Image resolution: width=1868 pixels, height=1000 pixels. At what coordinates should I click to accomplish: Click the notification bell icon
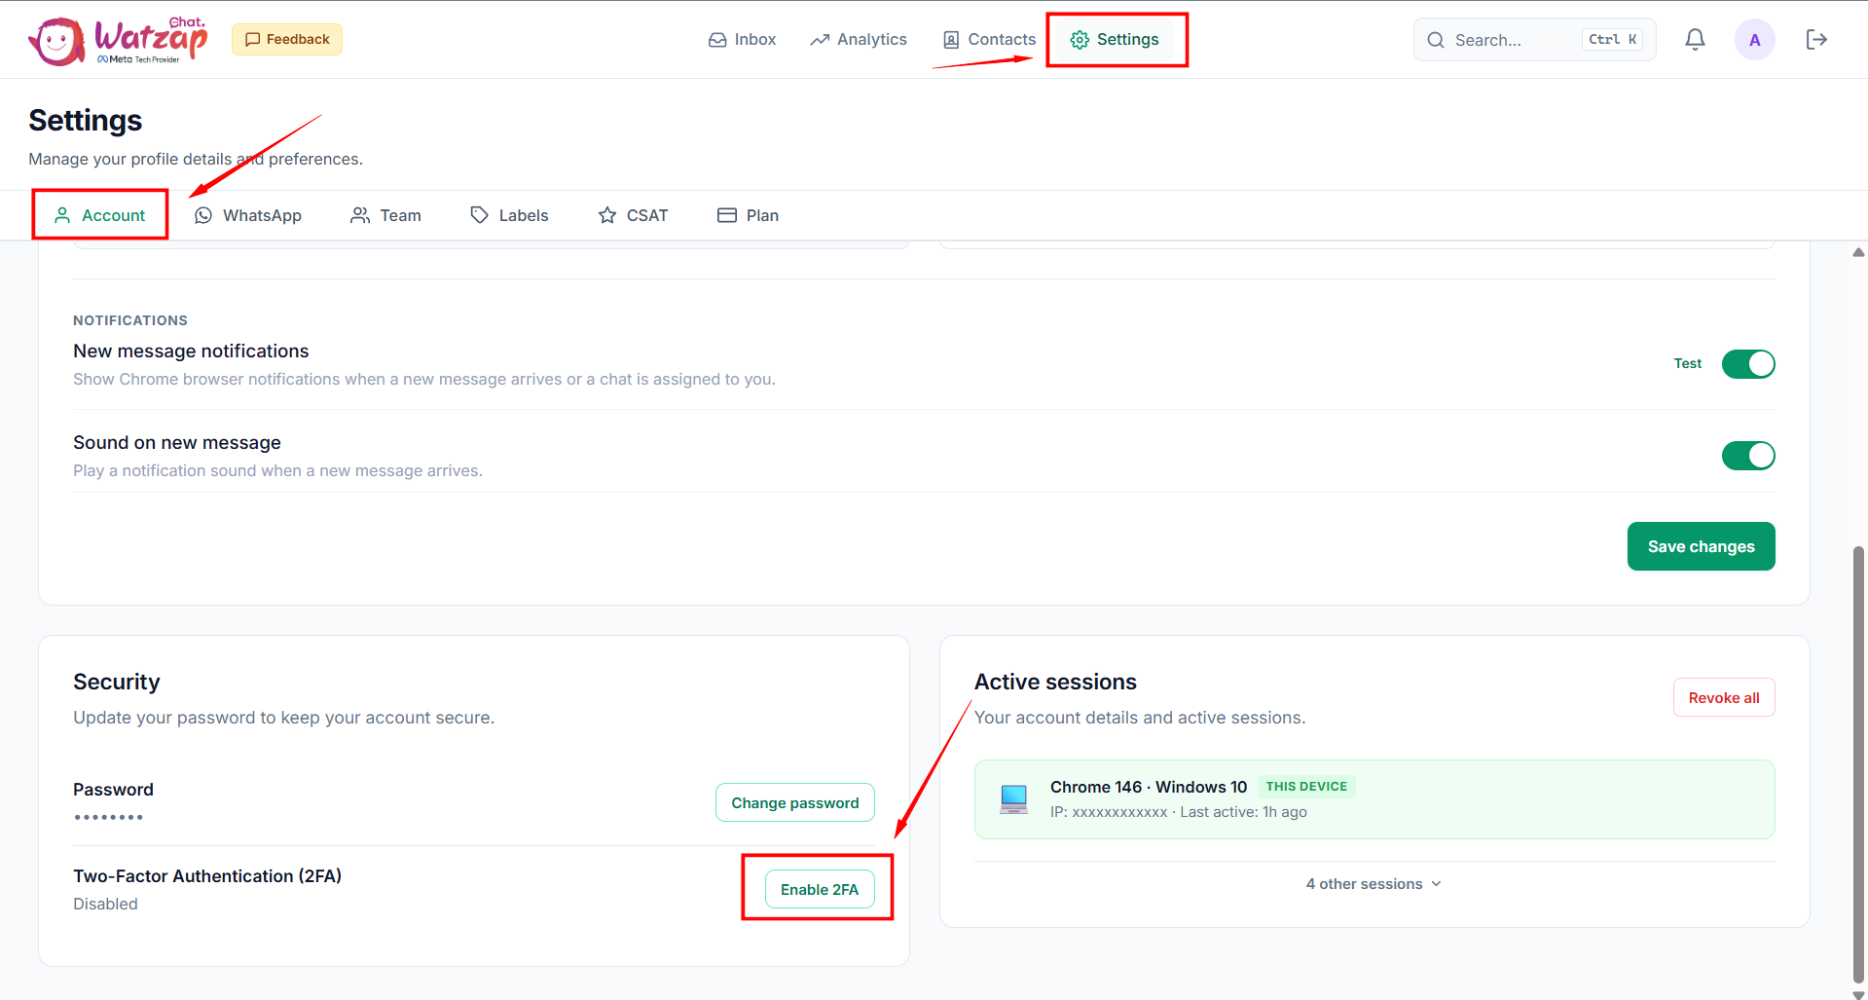tap(1695, 40)
